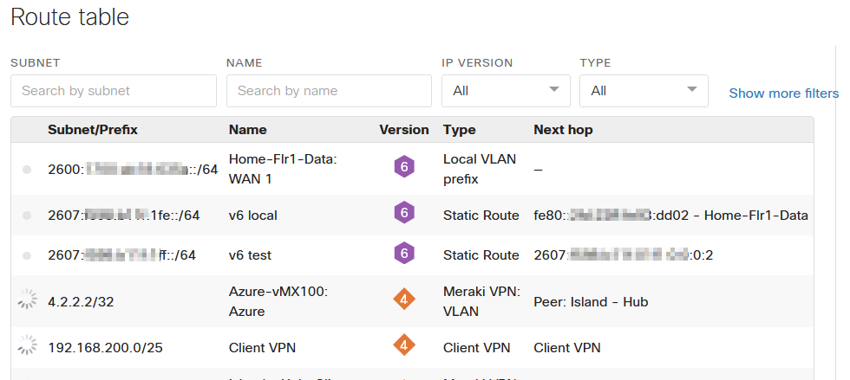Click the gray status dot for v6 local

[27, 215]
